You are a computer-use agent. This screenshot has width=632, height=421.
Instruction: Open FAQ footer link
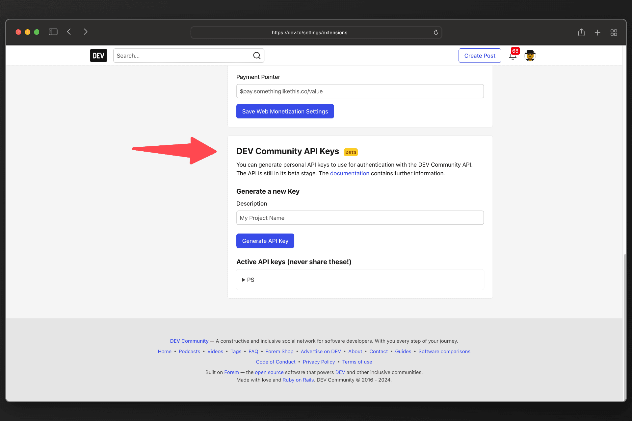(x=253, y=351)
